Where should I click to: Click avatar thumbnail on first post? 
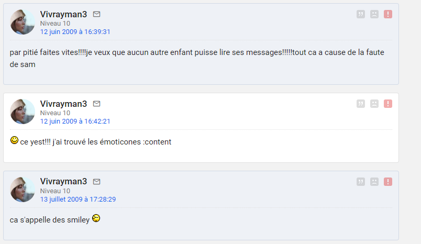click(23, 22)
